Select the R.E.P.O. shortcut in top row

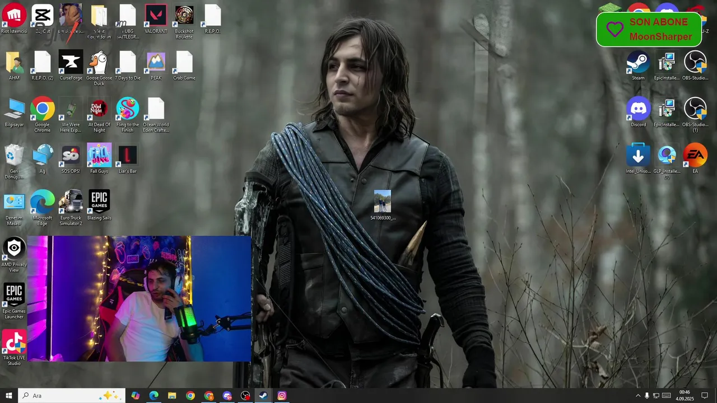[x=213, y=16]
